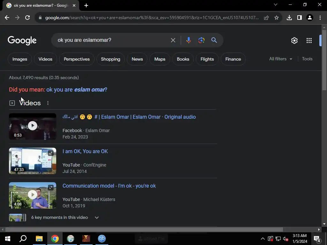Open the Windows Start menu

[8, 239]
